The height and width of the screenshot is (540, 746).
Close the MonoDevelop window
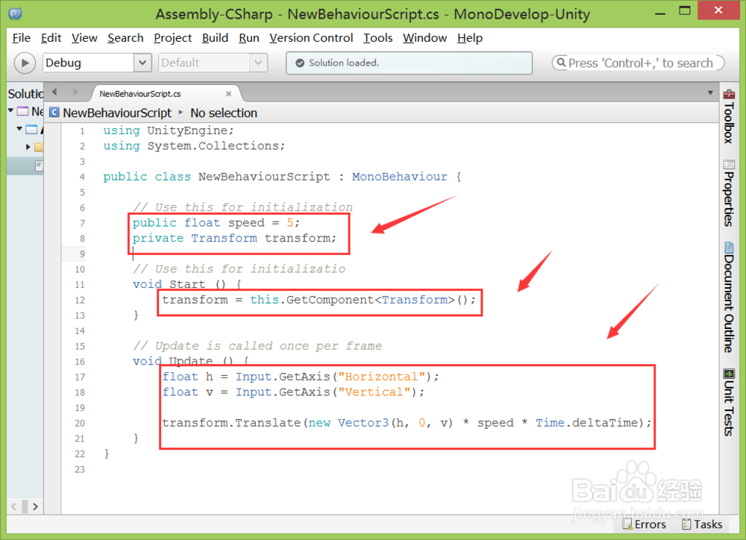pos(718,10)
